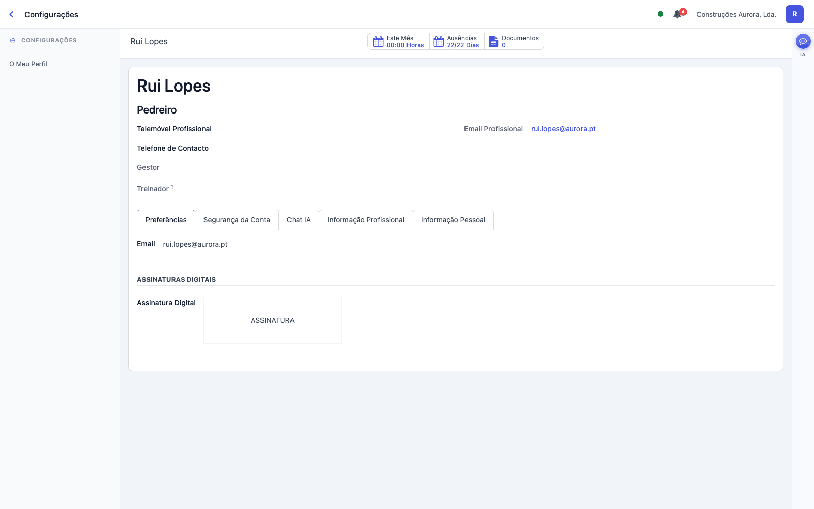Click the Treinador help question mark
Image resolution: width=814 pixels, height=509 pixels.
(x=172, y=187)
